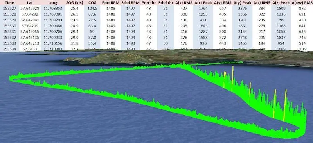313x143 pixels.
Task: Pick longitude value 11.709706
Action: [x=53, y=32]
